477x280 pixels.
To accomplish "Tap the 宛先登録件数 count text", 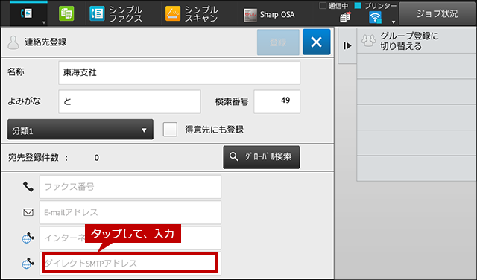I will [x=54, y=157].
